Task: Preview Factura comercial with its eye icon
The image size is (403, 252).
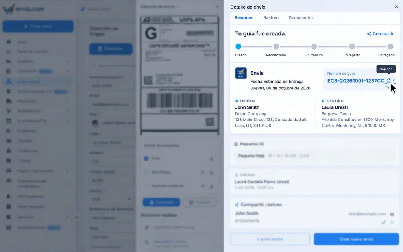Action: tap(203, 186)
